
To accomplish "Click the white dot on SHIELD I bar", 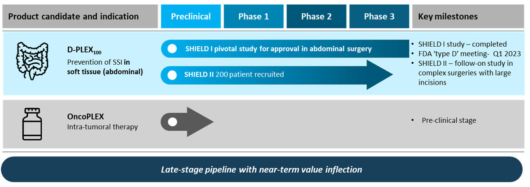I will (172, 49).
